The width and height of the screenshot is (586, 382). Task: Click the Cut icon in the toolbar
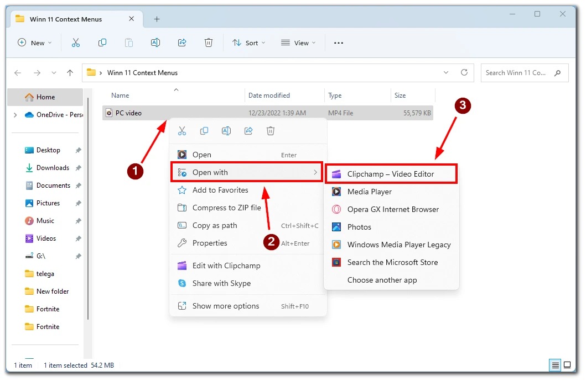pyautogui.click(x=75, y=43)
